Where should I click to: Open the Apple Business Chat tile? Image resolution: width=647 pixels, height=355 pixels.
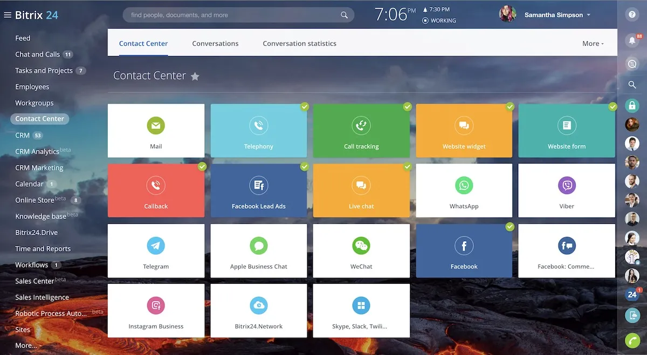(259, 251)
